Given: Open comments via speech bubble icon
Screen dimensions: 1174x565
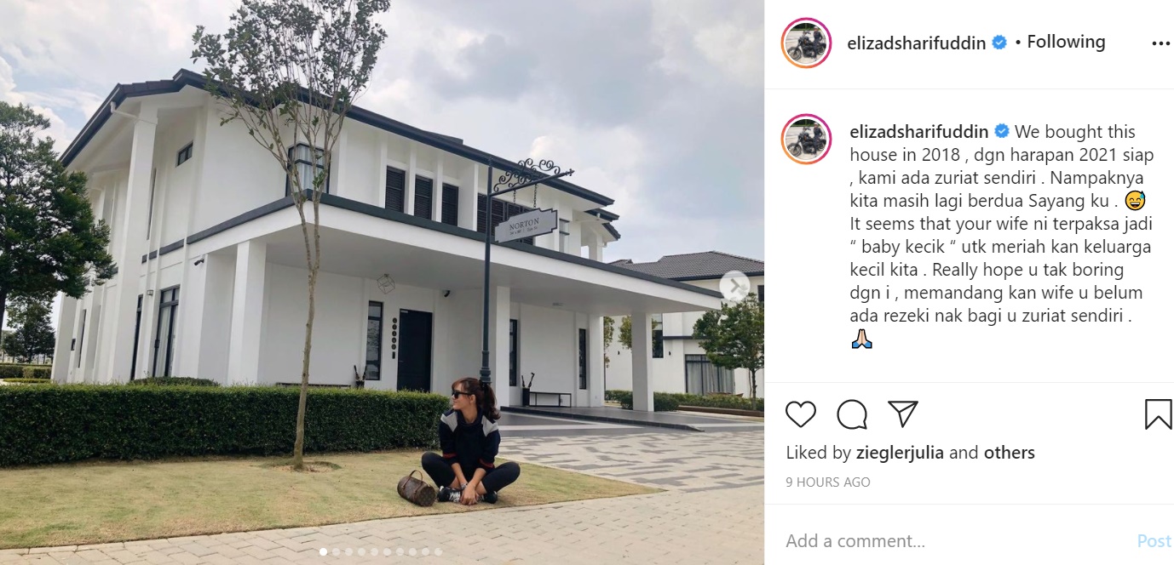Looking at the screenshot, I should point(852,414).
